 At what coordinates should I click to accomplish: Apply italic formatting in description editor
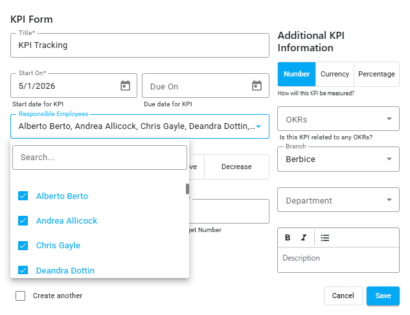point(303,238)
